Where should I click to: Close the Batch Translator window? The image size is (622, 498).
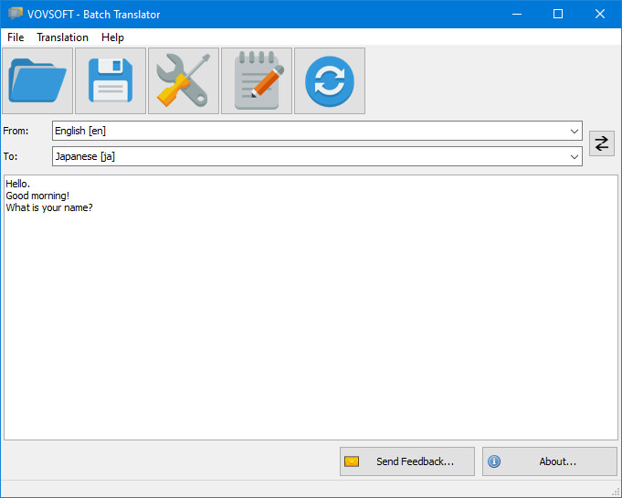(x=600, y=14)
